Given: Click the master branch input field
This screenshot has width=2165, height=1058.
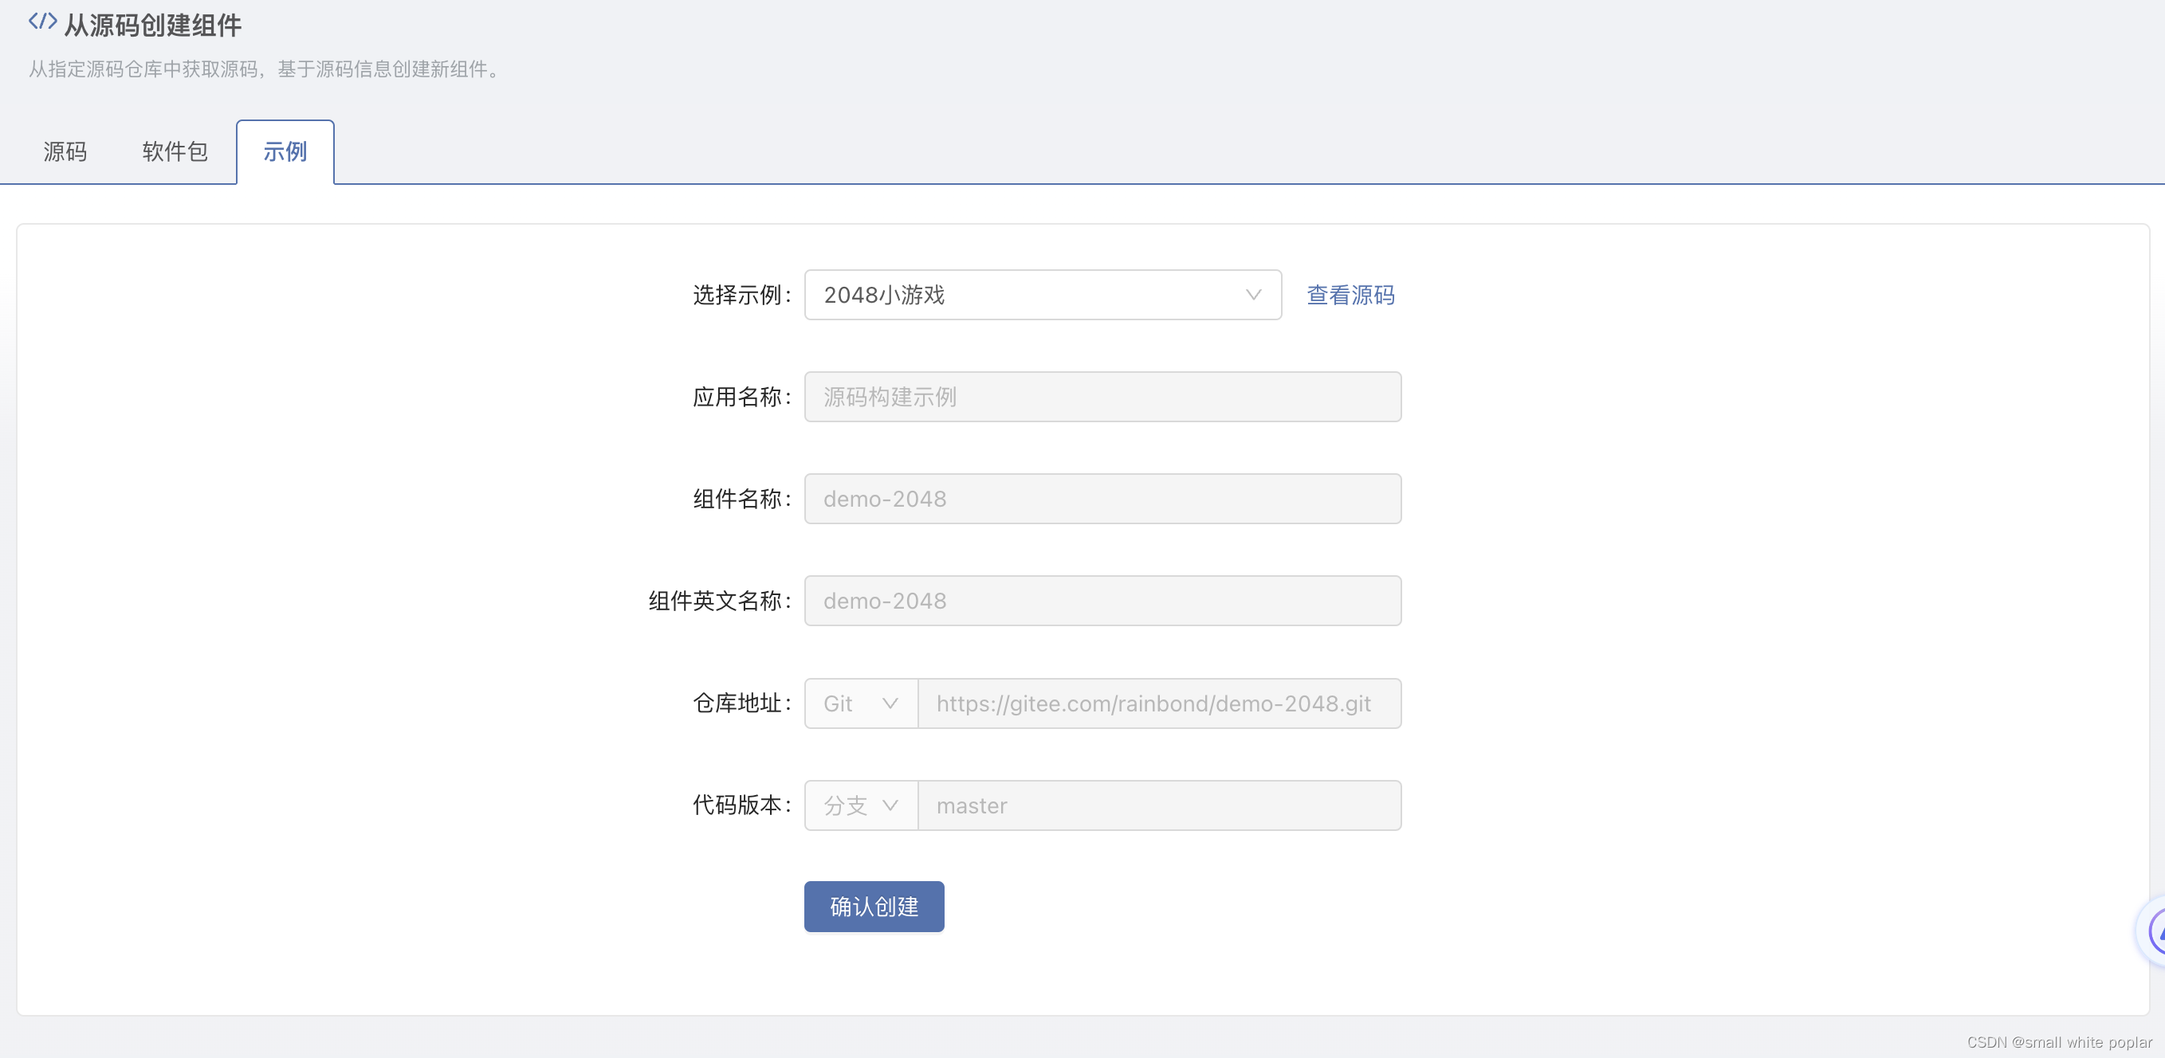Looking at the screenshot, I should (1159, 806).
